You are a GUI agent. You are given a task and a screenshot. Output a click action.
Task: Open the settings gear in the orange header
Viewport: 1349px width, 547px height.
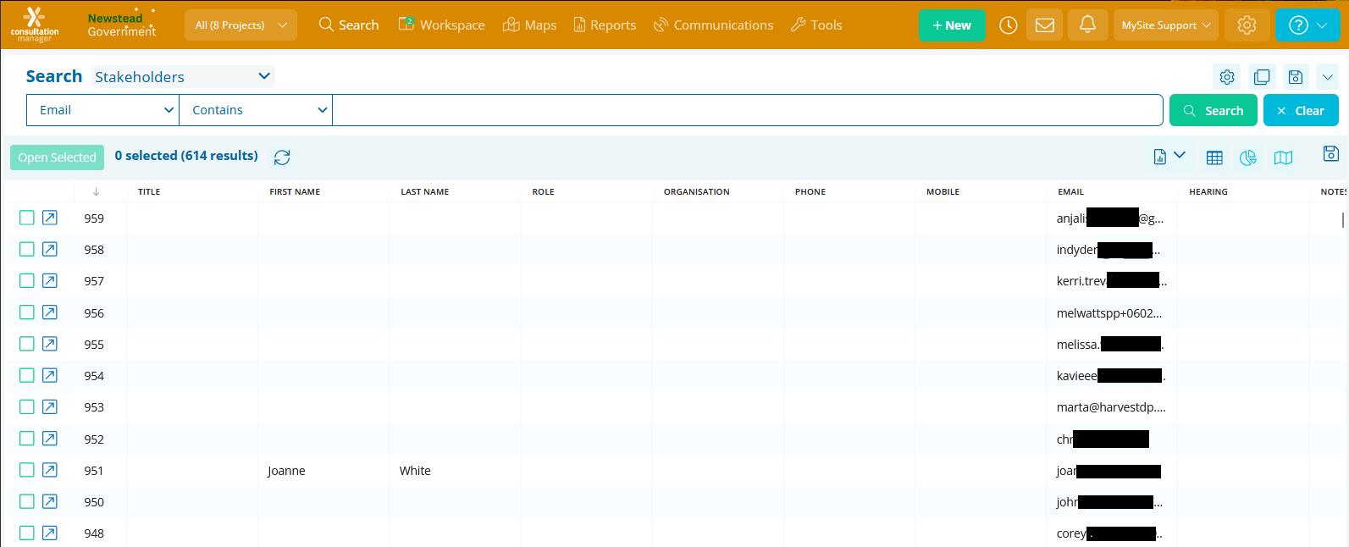click(x=1247, y=25)
